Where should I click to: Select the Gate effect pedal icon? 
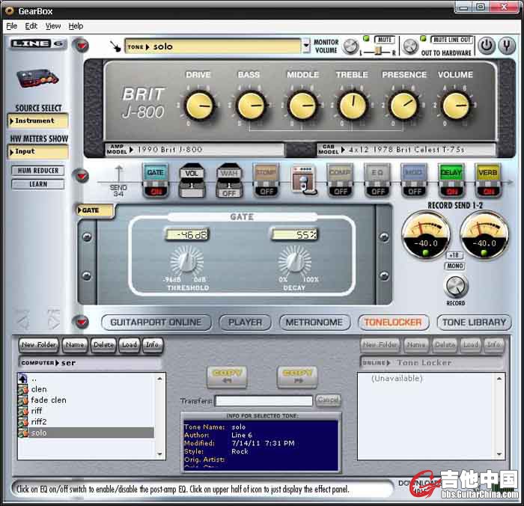[x=156, y=173]
